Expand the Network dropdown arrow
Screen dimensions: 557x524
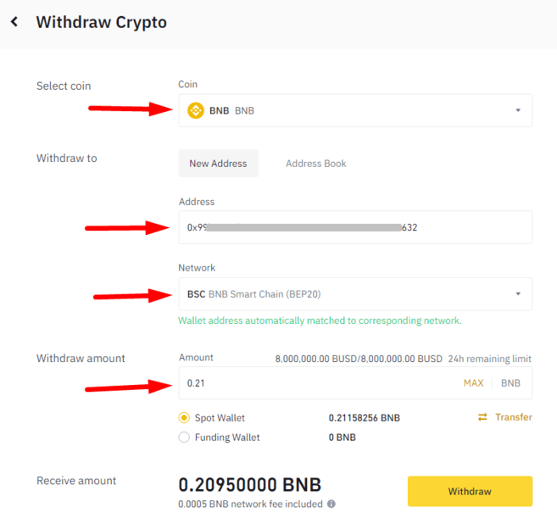tap(518, 293)
